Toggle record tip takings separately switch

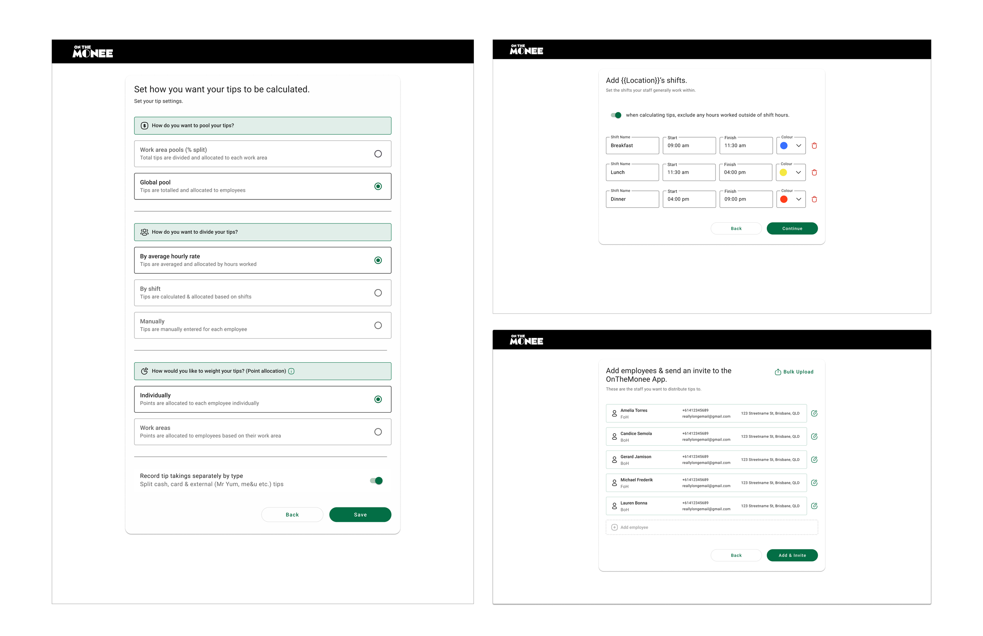click(376, 480)
